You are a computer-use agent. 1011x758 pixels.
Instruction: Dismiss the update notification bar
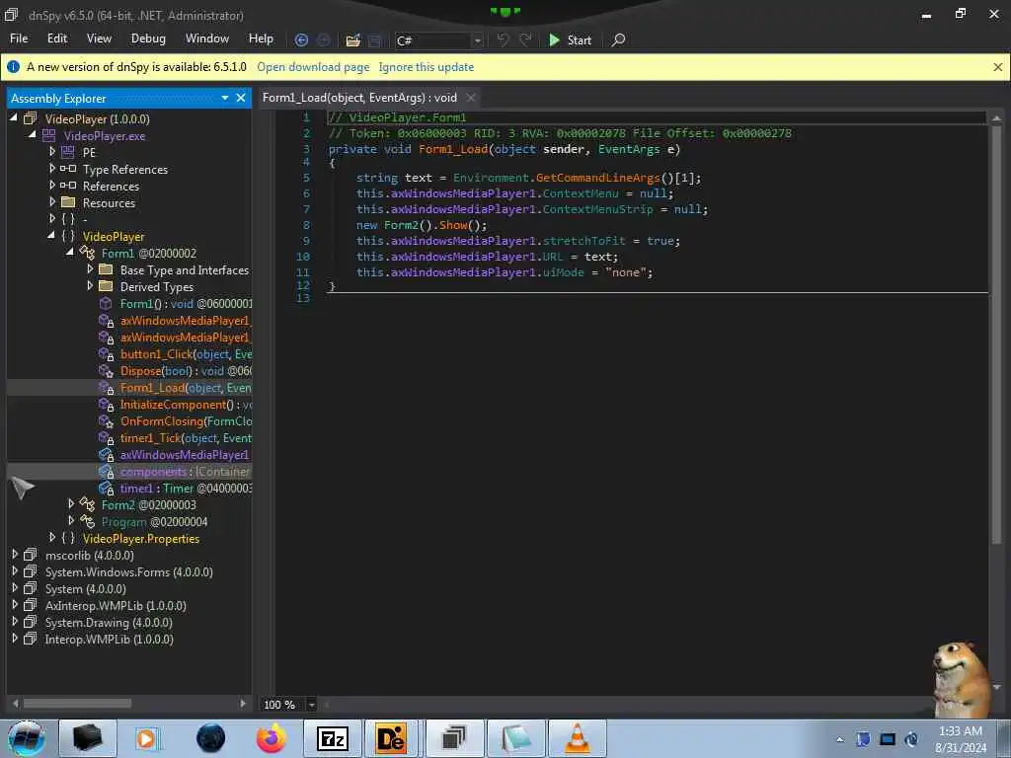[997, 67]
